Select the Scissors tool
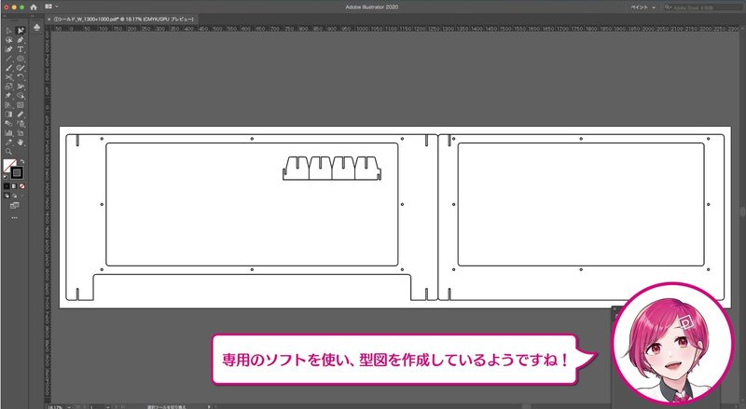Screen dimensions: 746x409 [x=8, y=77]
